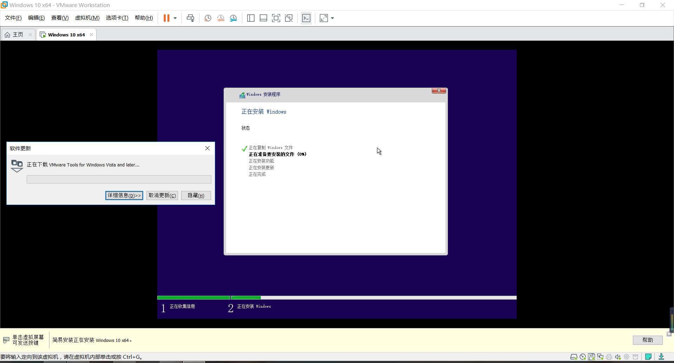Open the 编辑(E) menu
This screenshot has height=363, width=674.
click(37, 18)
